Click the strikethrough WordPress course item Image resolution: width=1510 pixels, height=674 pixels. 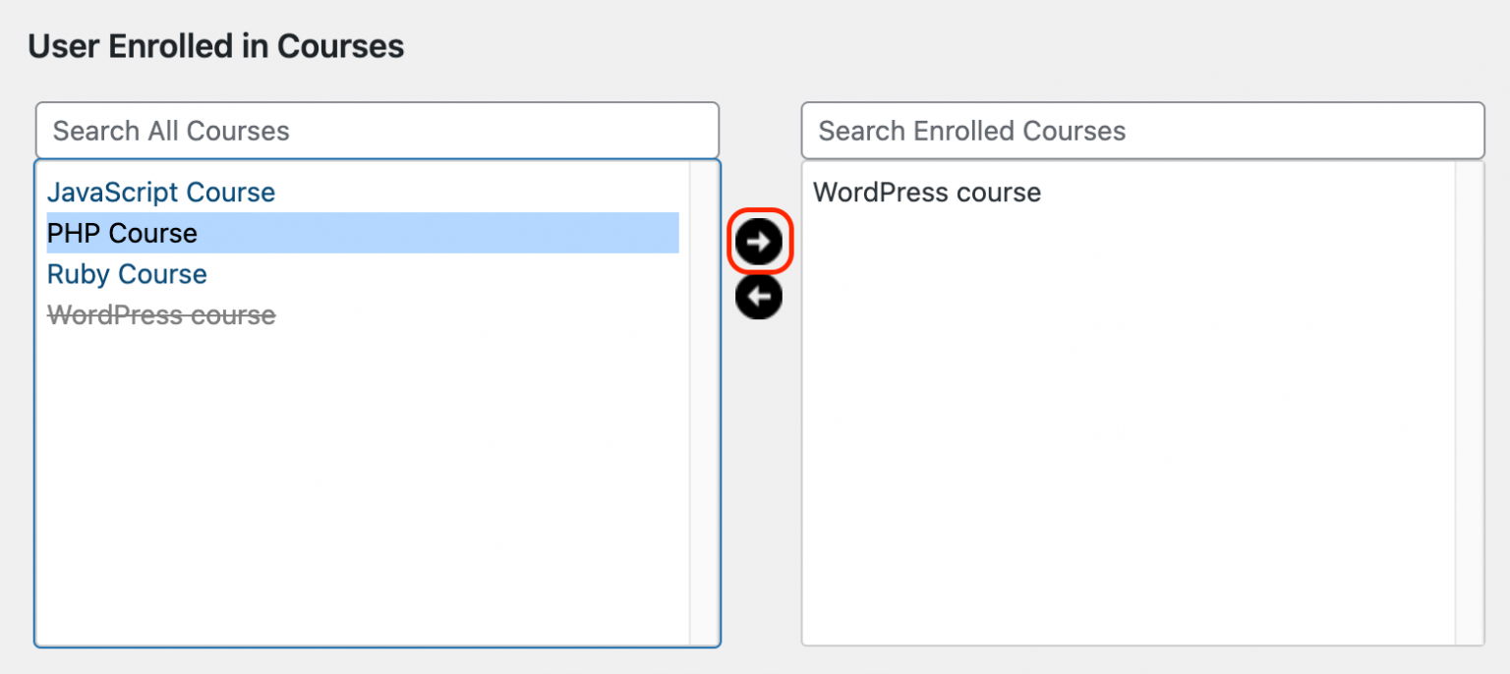click(160, 314)
